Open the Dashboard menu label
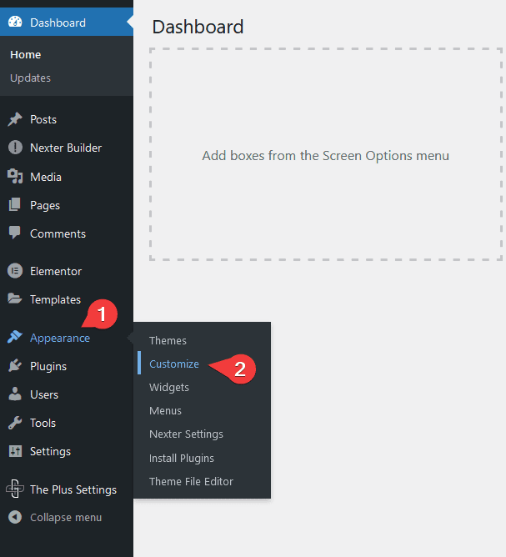 coord(58,23)
